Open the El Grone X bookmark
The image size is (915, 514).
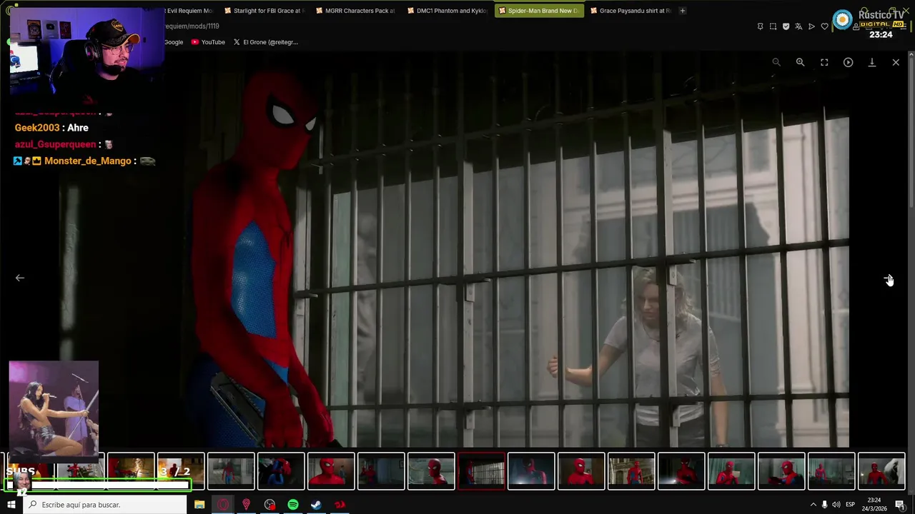tap(265, 42)
